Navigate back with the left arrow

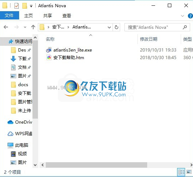6,27
